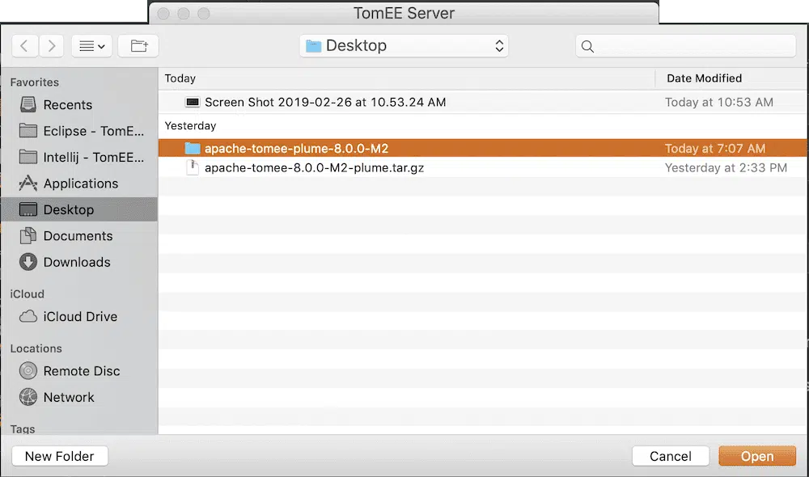Open Remote Disc under Locations
This screenshot has height=477, width=809.
click(81, 371)
